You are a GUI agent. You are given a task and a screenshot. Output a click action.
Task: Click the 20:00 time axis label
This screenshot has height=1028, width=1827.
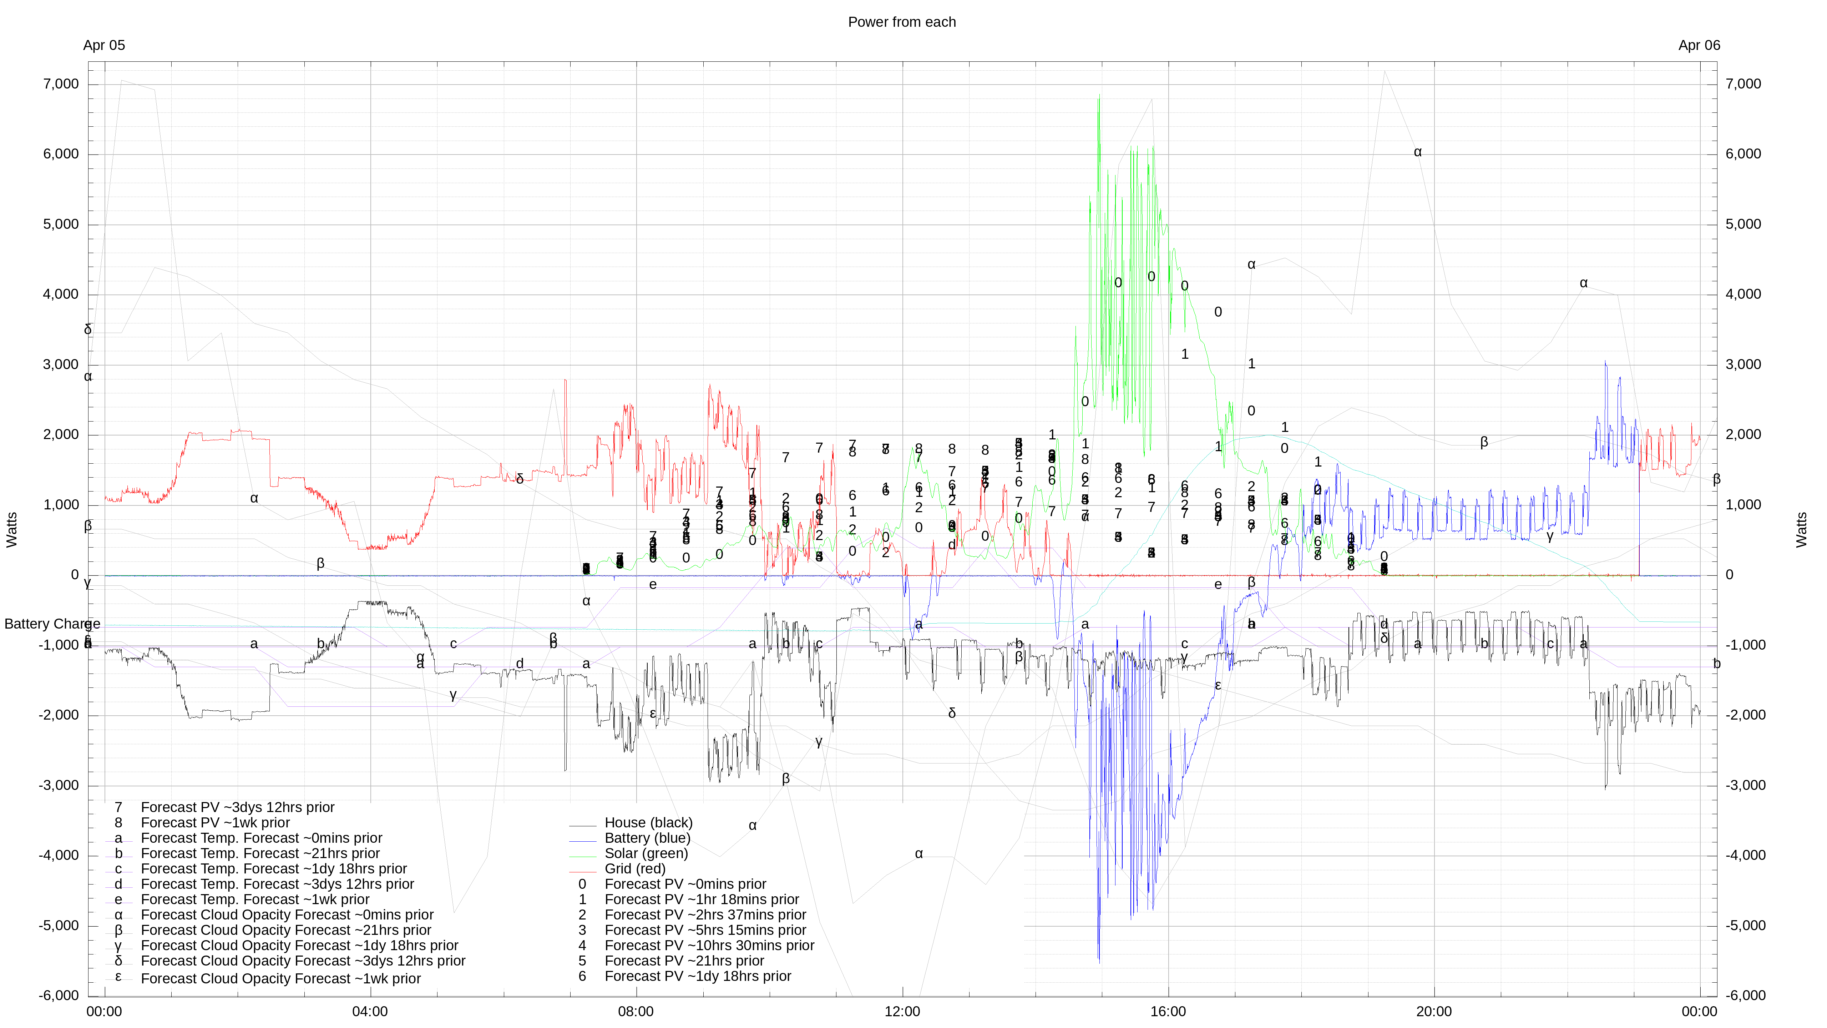[1434, 1012]
